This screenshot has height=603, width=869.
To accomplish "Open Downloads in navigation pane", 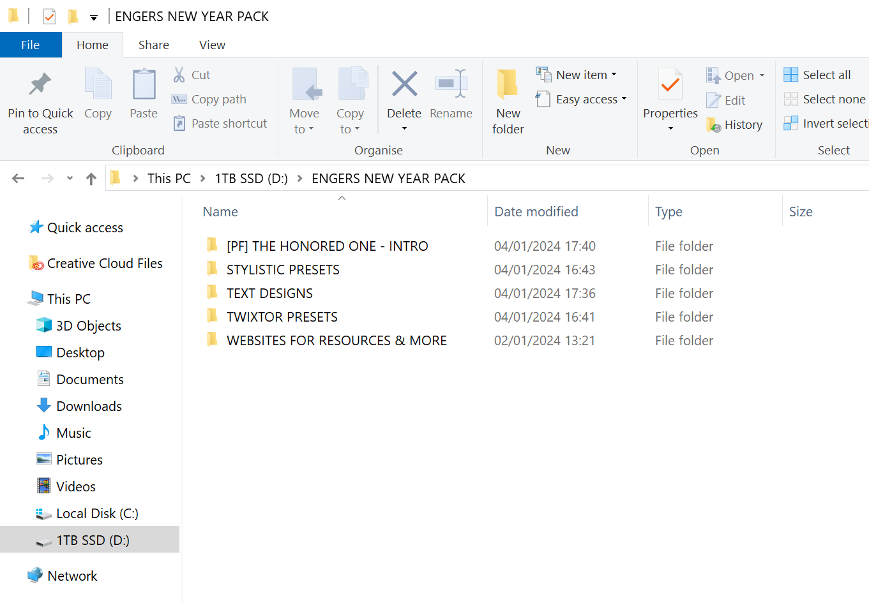I will click(89, 406).
